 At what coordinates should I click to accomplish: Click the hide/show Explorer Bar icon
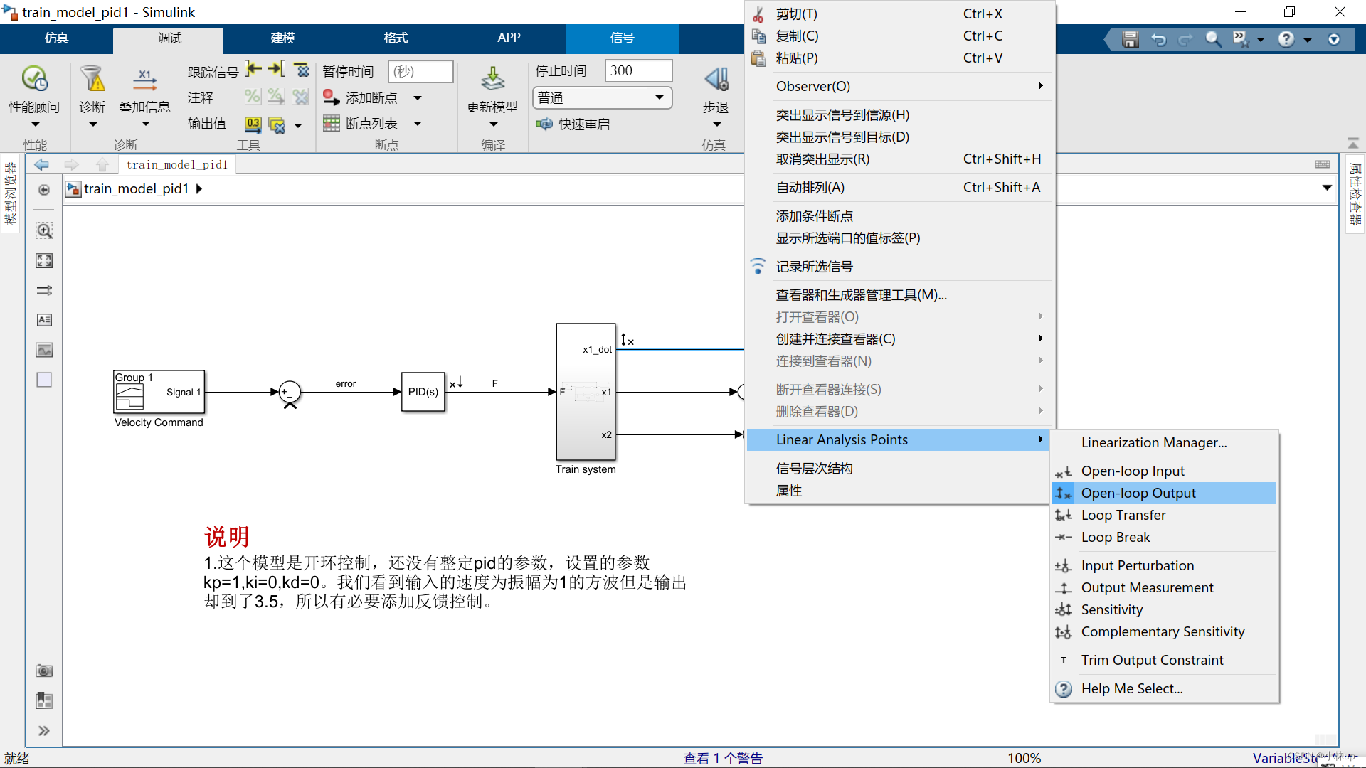(x=44, y=190)
